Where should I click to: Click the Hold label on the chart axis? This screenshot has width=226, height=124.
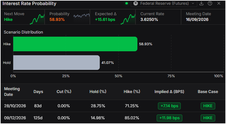7,63
